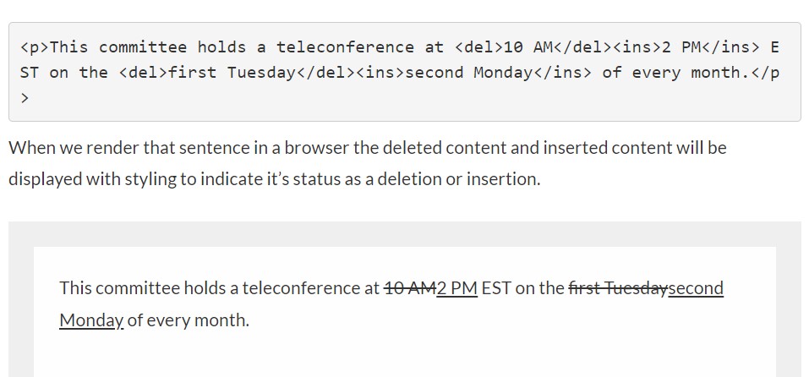Click the word "teleconference" in the rendered example
The width and height of the screenshot is (809, 377).
tap(310, 288)
